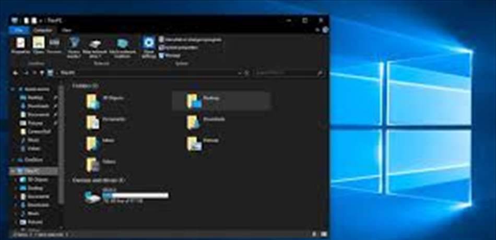The image size is (496, 240).
Task: Refresh the This PC view
Action: coord(246,73)
